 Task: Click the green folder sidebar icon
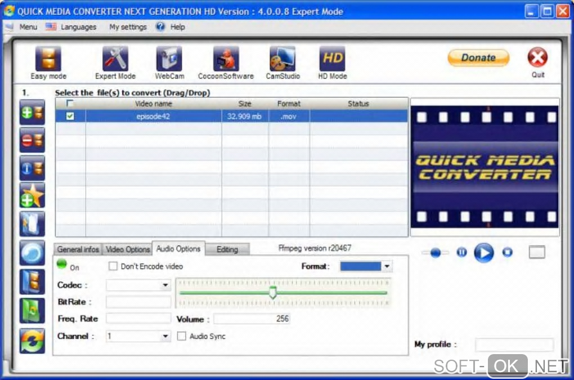pyautogui.click(x=32, y=311)
